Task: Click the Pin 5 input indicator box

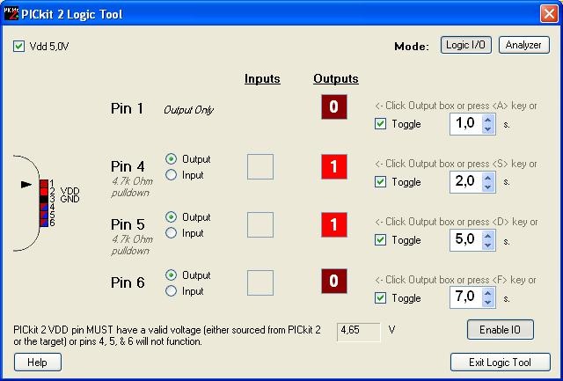Action: pyautogui.click(x=260, y=224)
